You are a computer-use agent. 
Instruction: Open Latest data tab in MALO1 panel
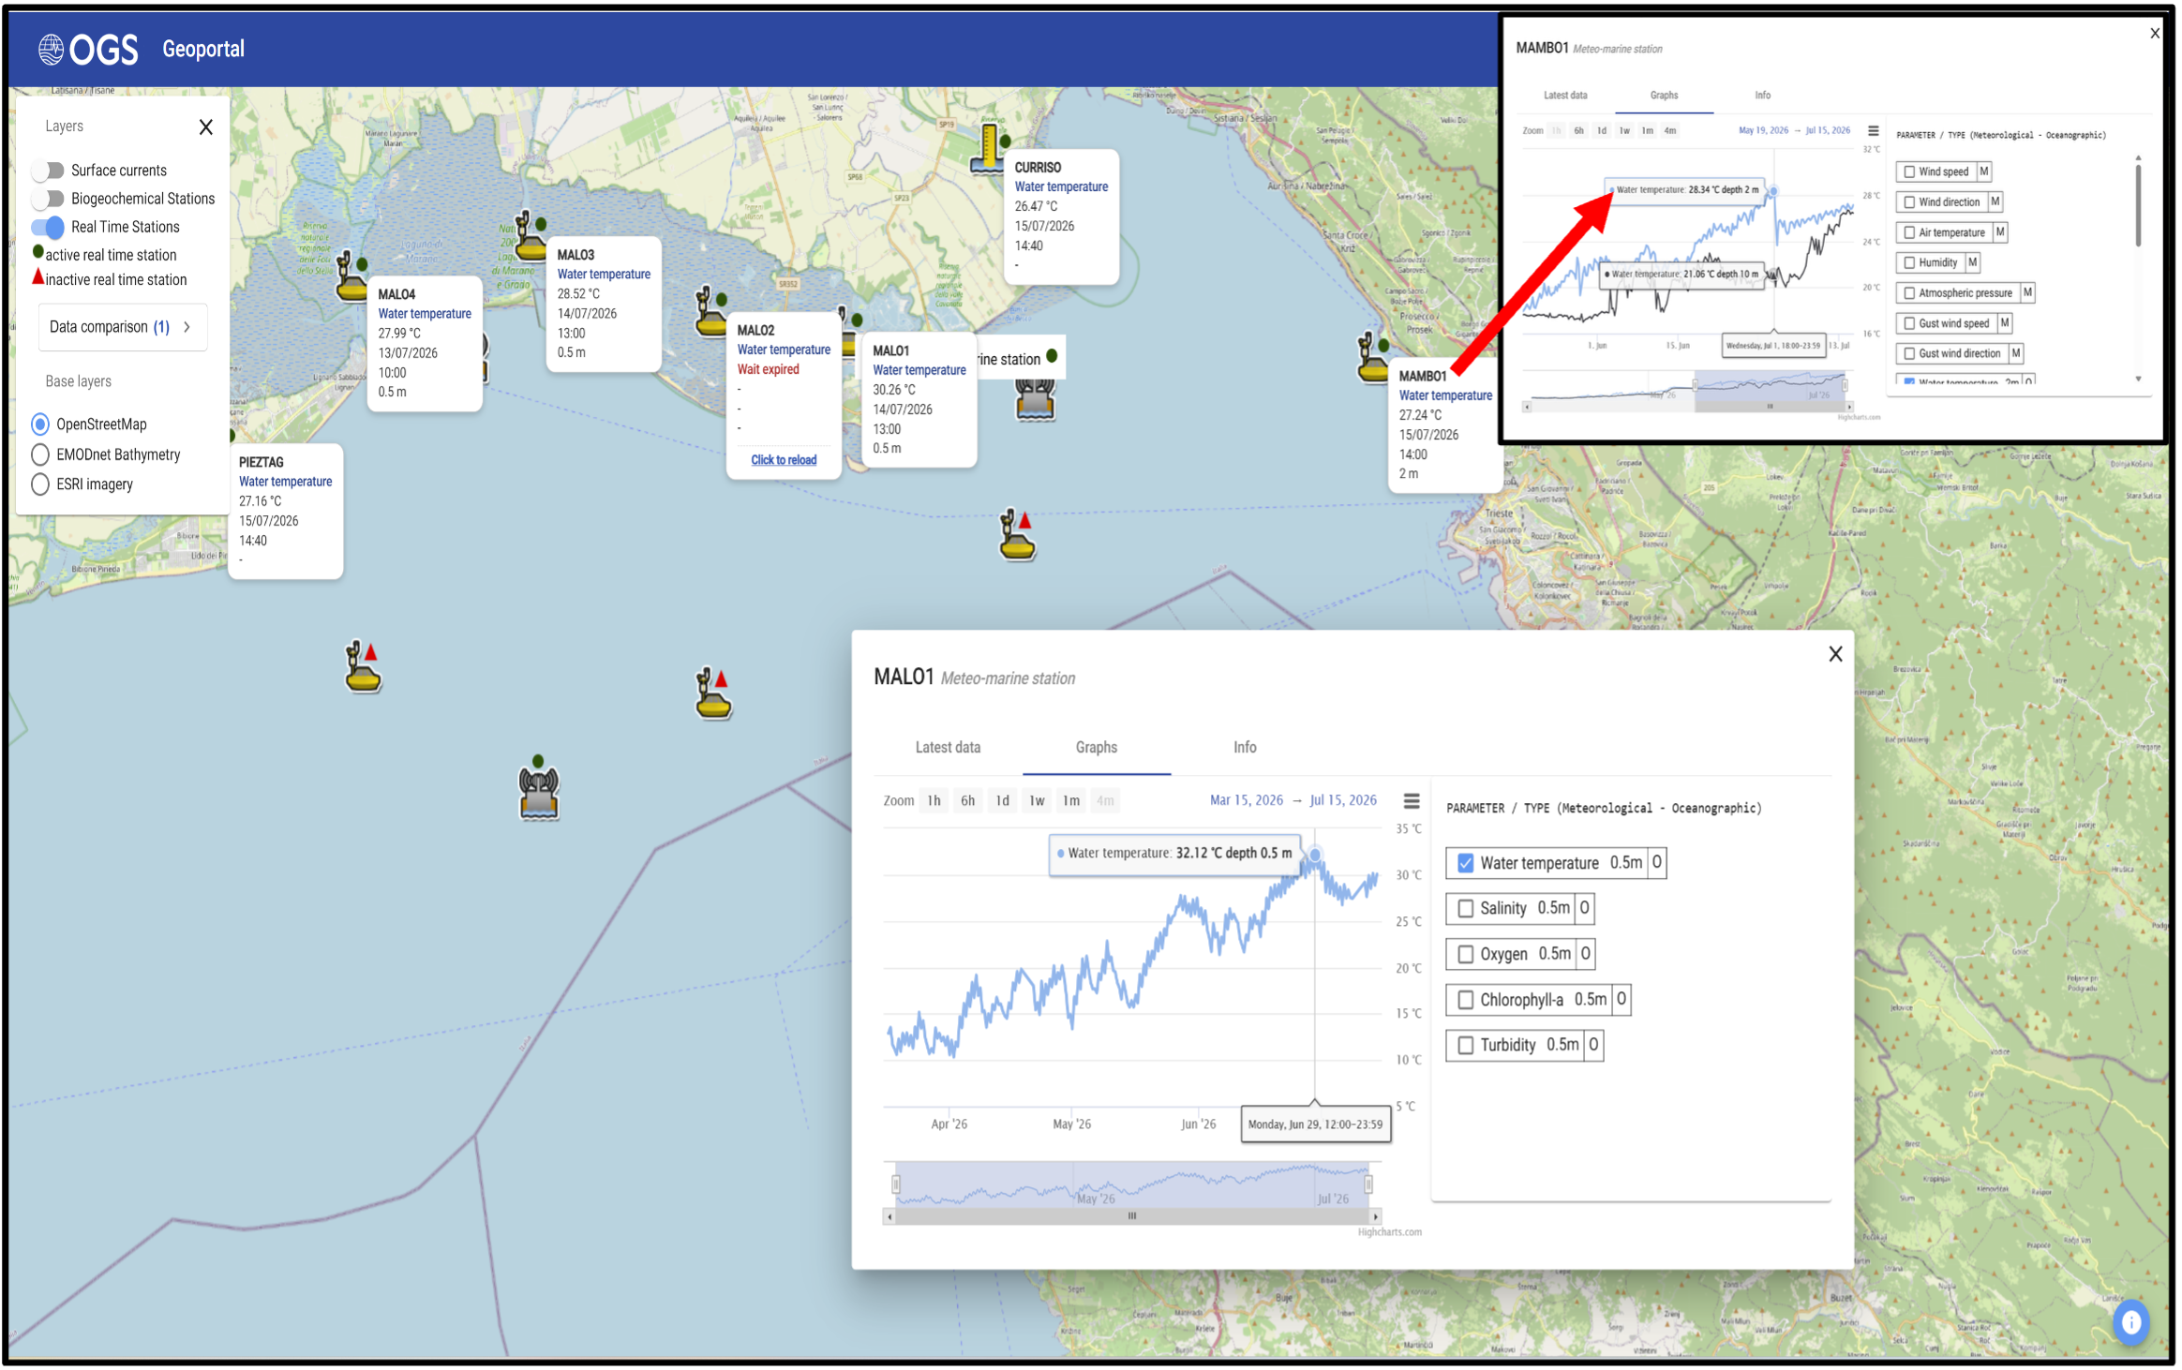948,748
